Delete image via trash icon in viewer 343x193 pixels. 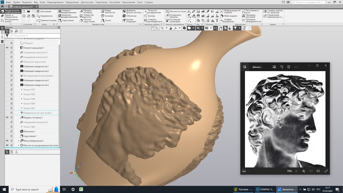point(289,67)
